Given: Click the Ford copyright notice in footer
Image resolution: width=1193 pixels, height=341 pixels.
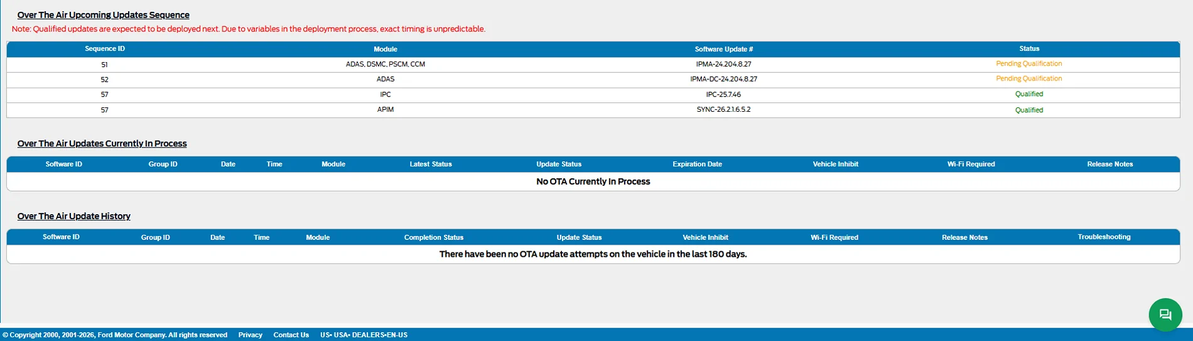Looking at the screenshot, I should click(115, 335).
